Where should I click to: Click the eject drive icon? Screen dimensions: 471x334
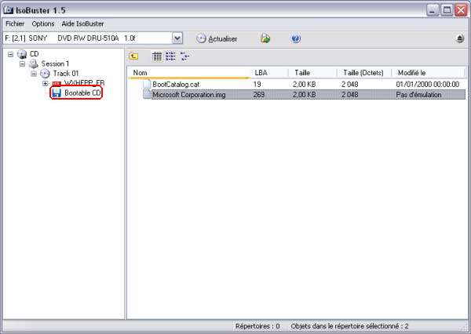coord(459,38)
